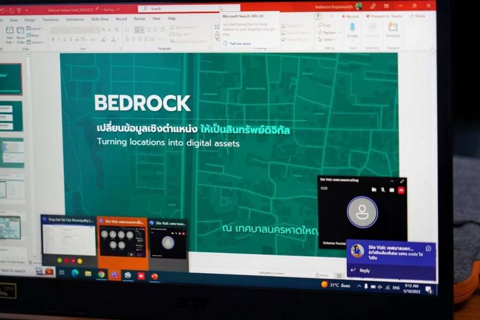This screenshot has width=480, height=320.
Task: Open the Select dropdown in Editing
Action: (327, 39)
